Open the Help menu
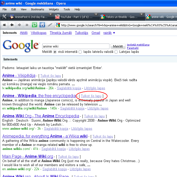The image size is (177, 177). pyautogui.click(x=77, y=9)
